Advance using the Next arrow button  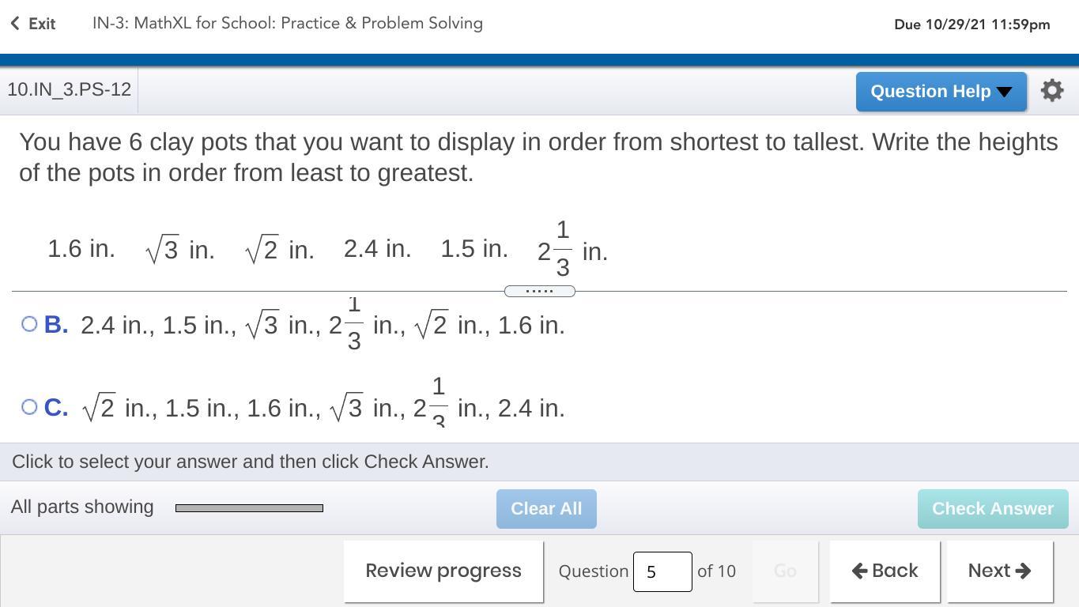(999, 571)
